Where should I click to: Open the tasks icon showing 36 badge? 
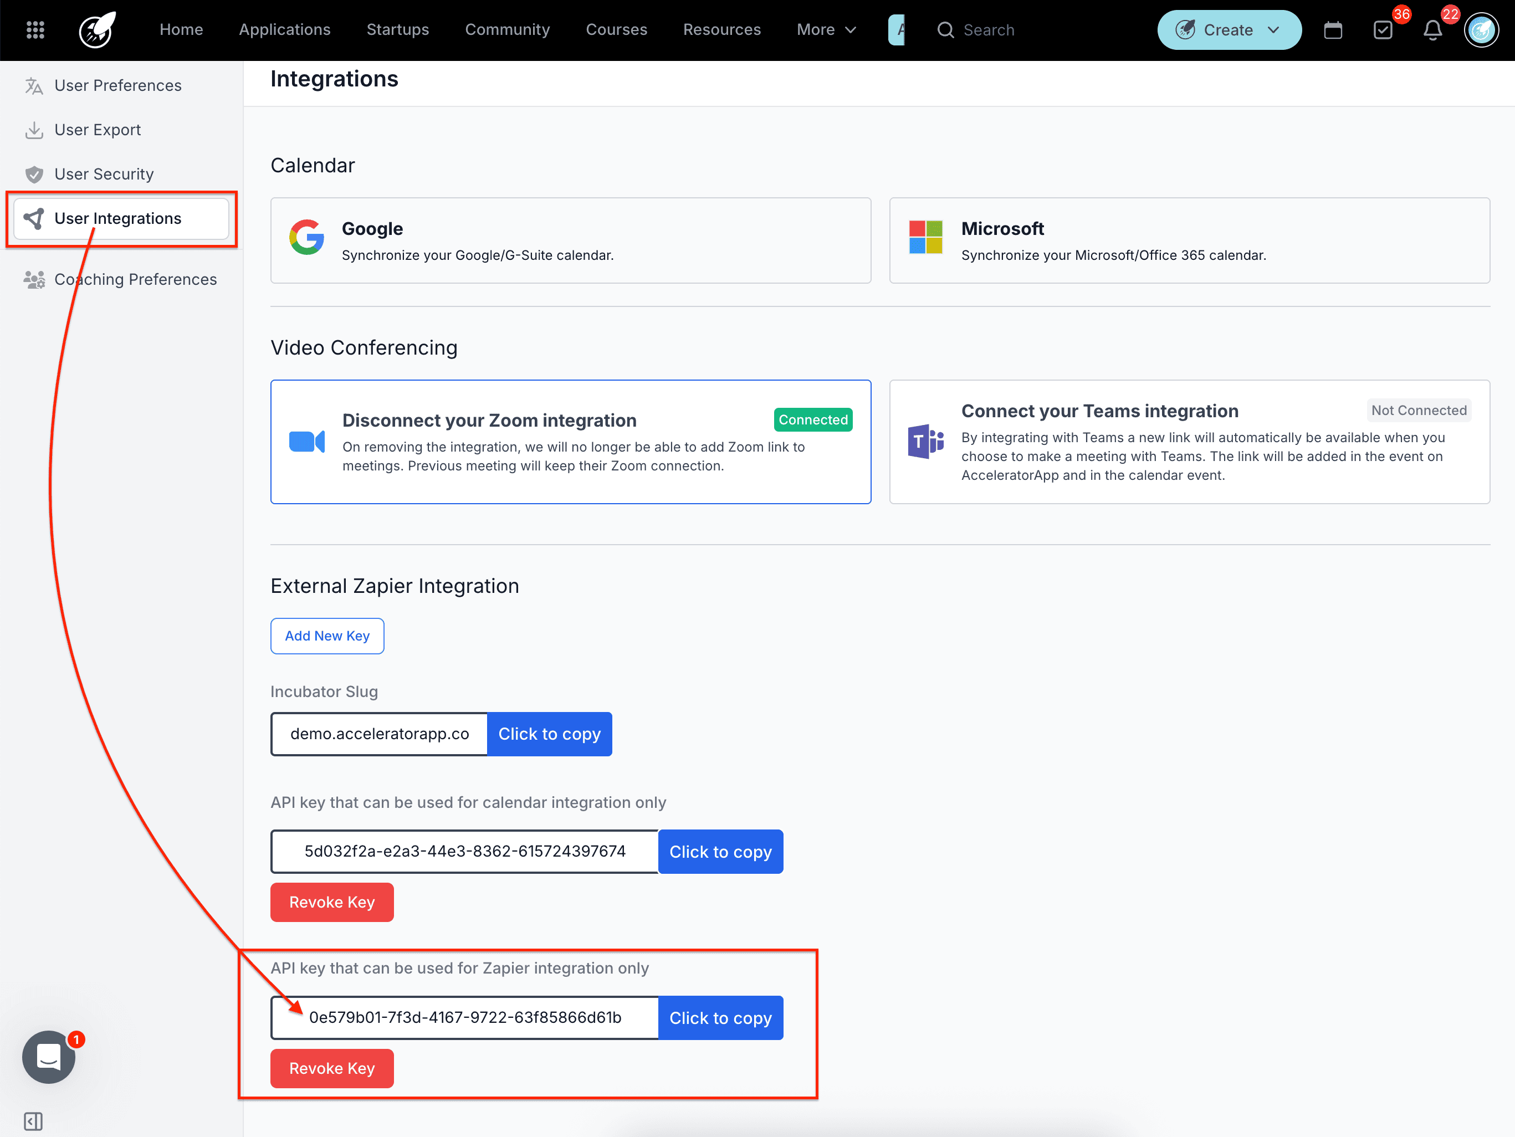pos(1383,30)
